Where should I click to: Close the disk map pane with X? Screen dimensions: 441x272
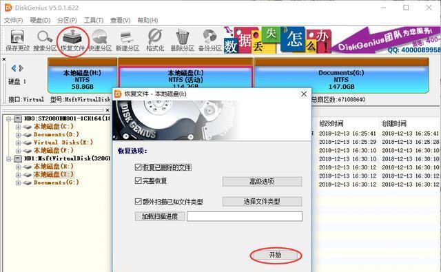pos(4,59)
